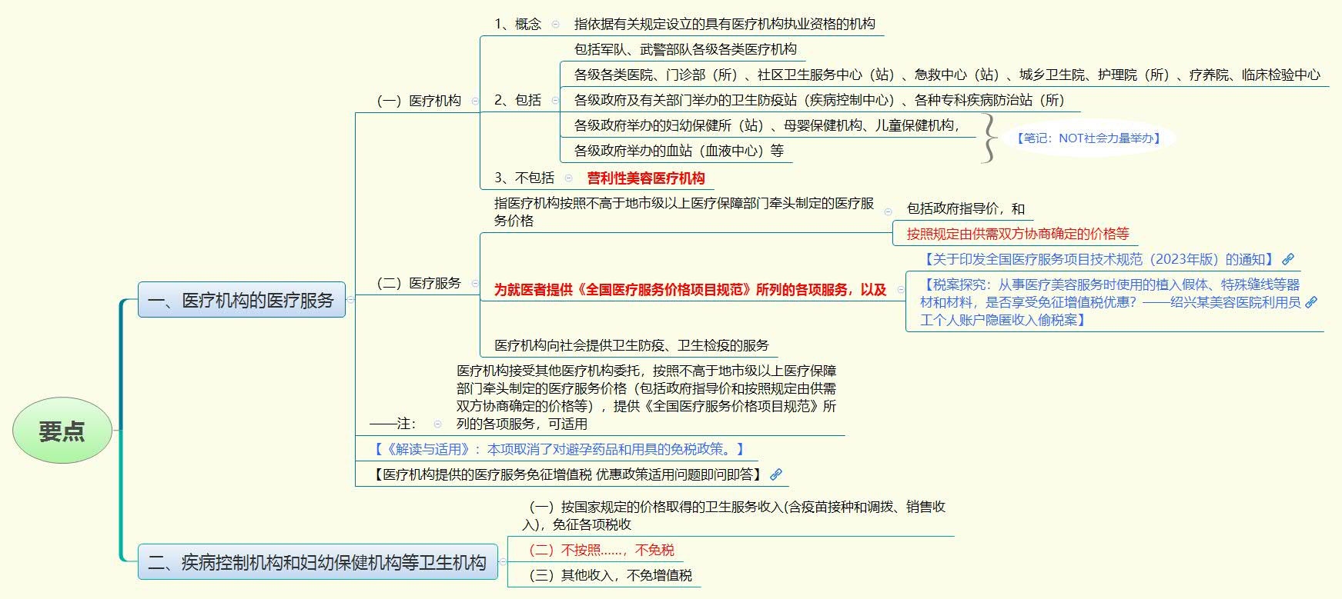This screenshot has height=599, width=1342.
Task: Select topic 二、疾病控制机构和妇幼保健机构等卫生机构
Action: click(317, 562)
